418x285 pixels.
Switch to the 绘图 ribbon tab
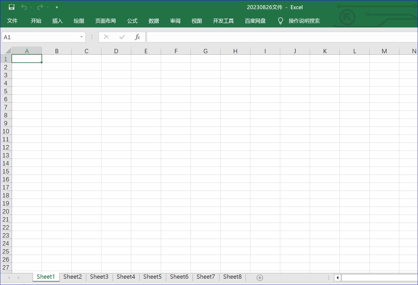[x=79, y=21]
